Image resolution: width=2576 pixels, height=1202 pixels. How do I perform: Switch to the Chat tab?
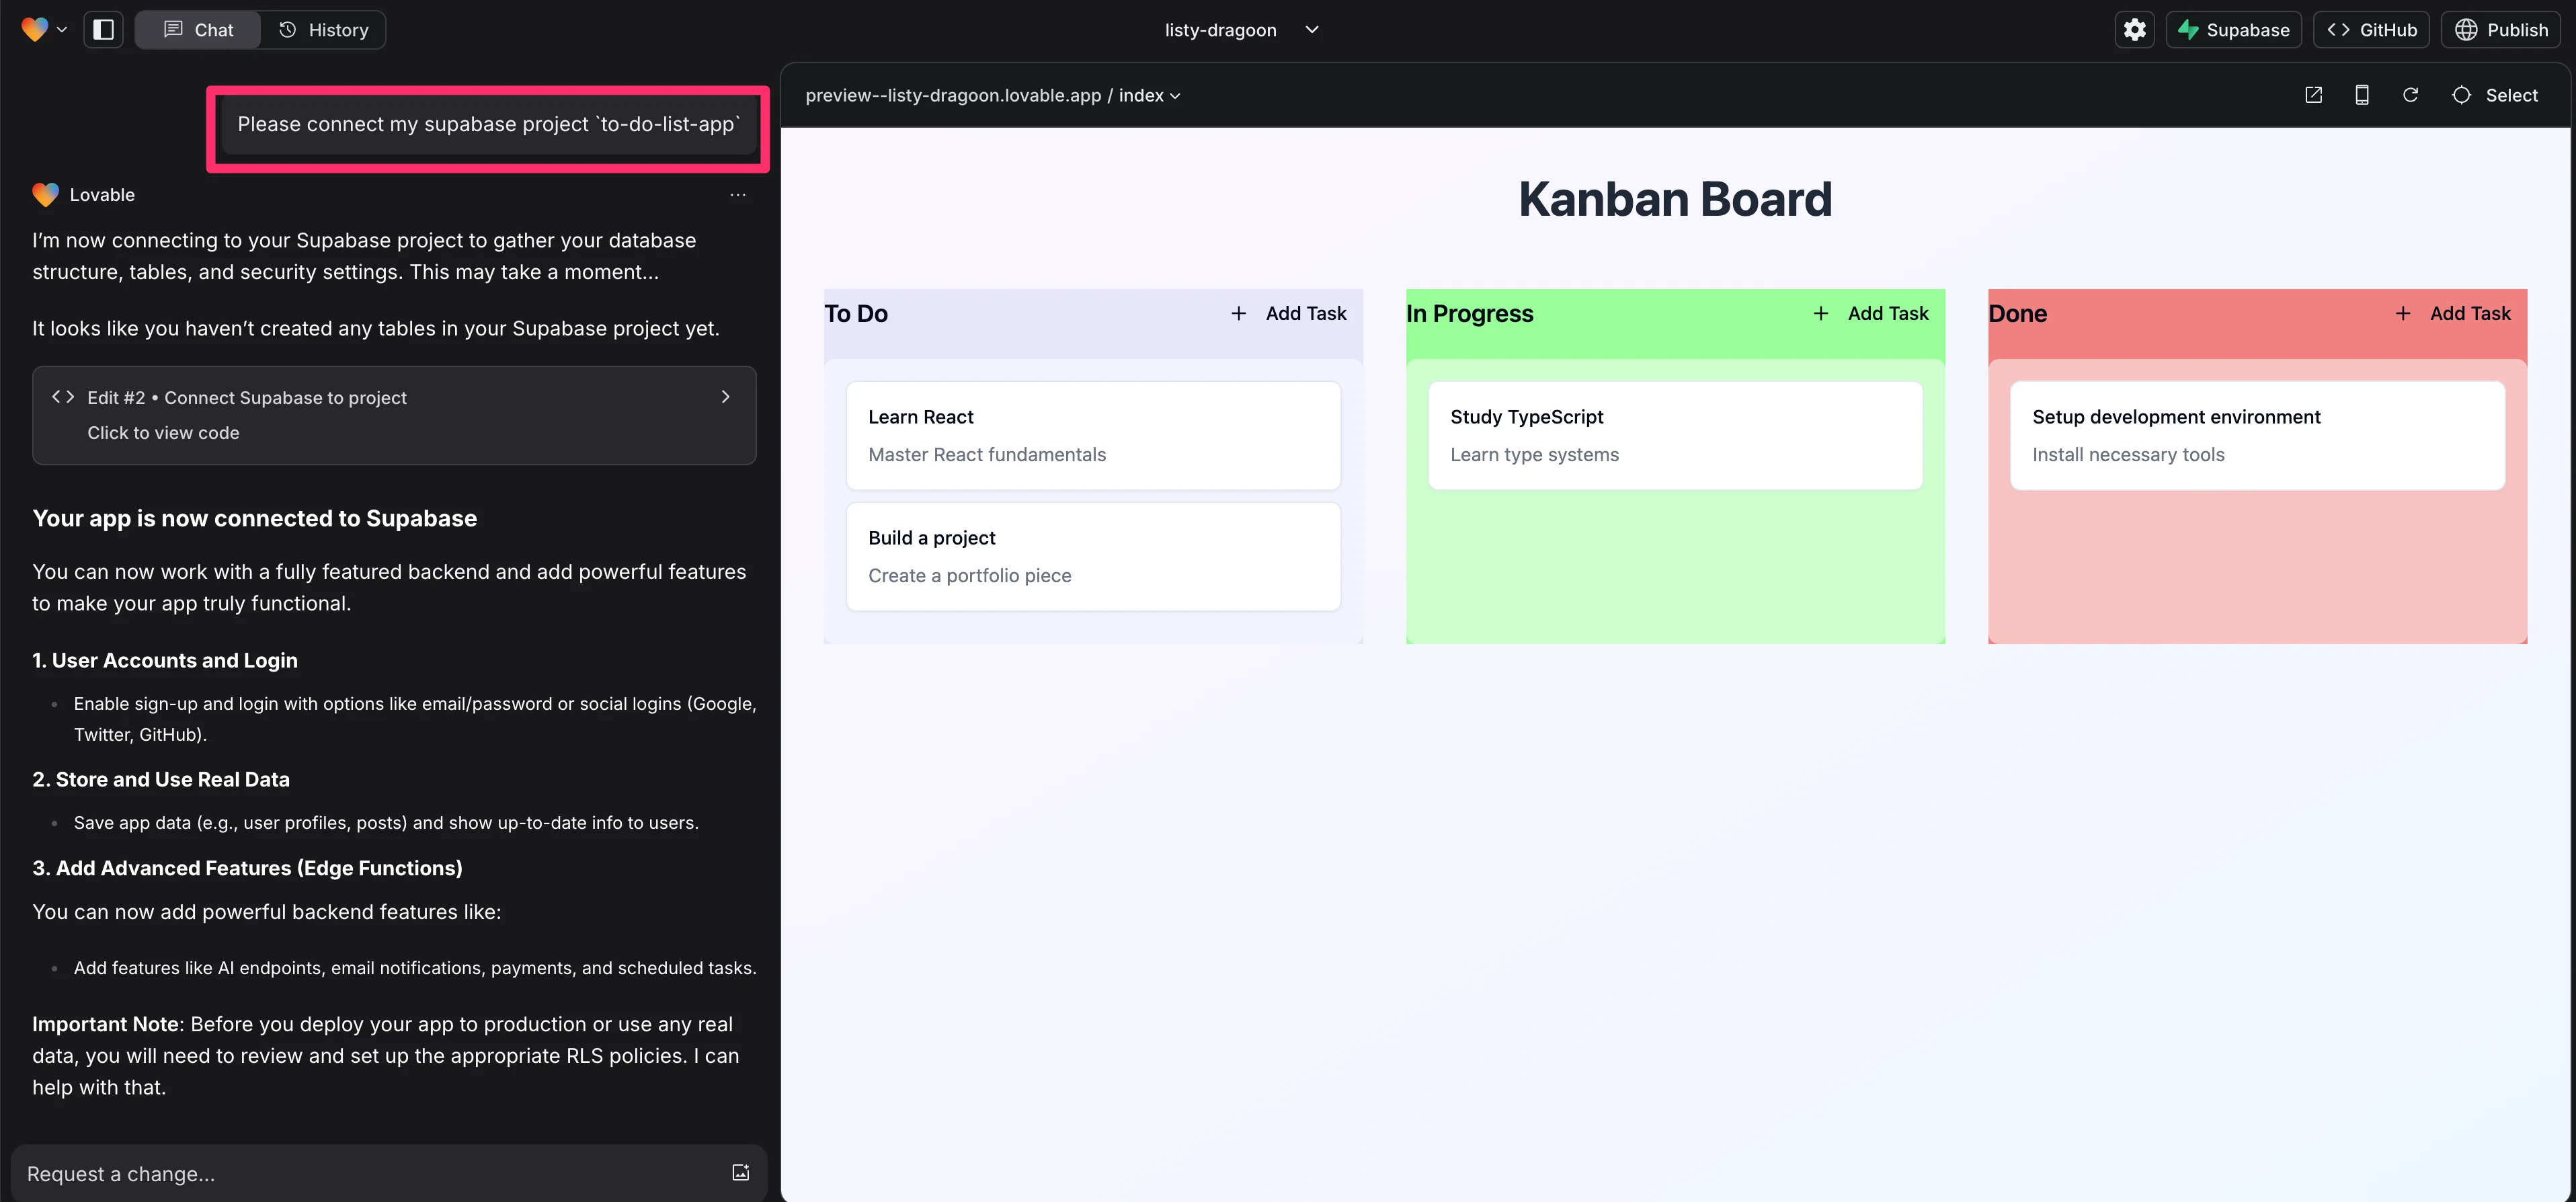coord(198,30)
